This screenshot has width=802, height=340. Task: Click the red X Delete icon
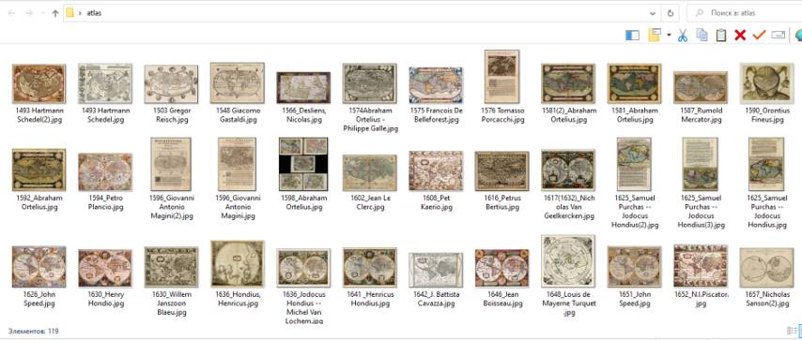pos(740,36)
